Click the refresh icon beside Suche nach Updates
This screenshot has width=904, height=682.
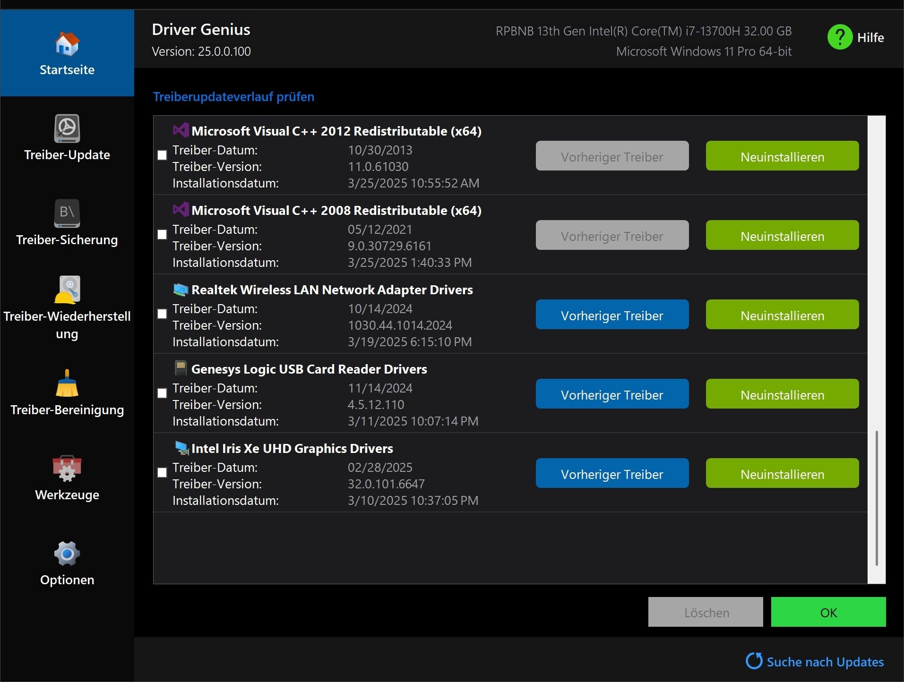(x=754, y=661)
